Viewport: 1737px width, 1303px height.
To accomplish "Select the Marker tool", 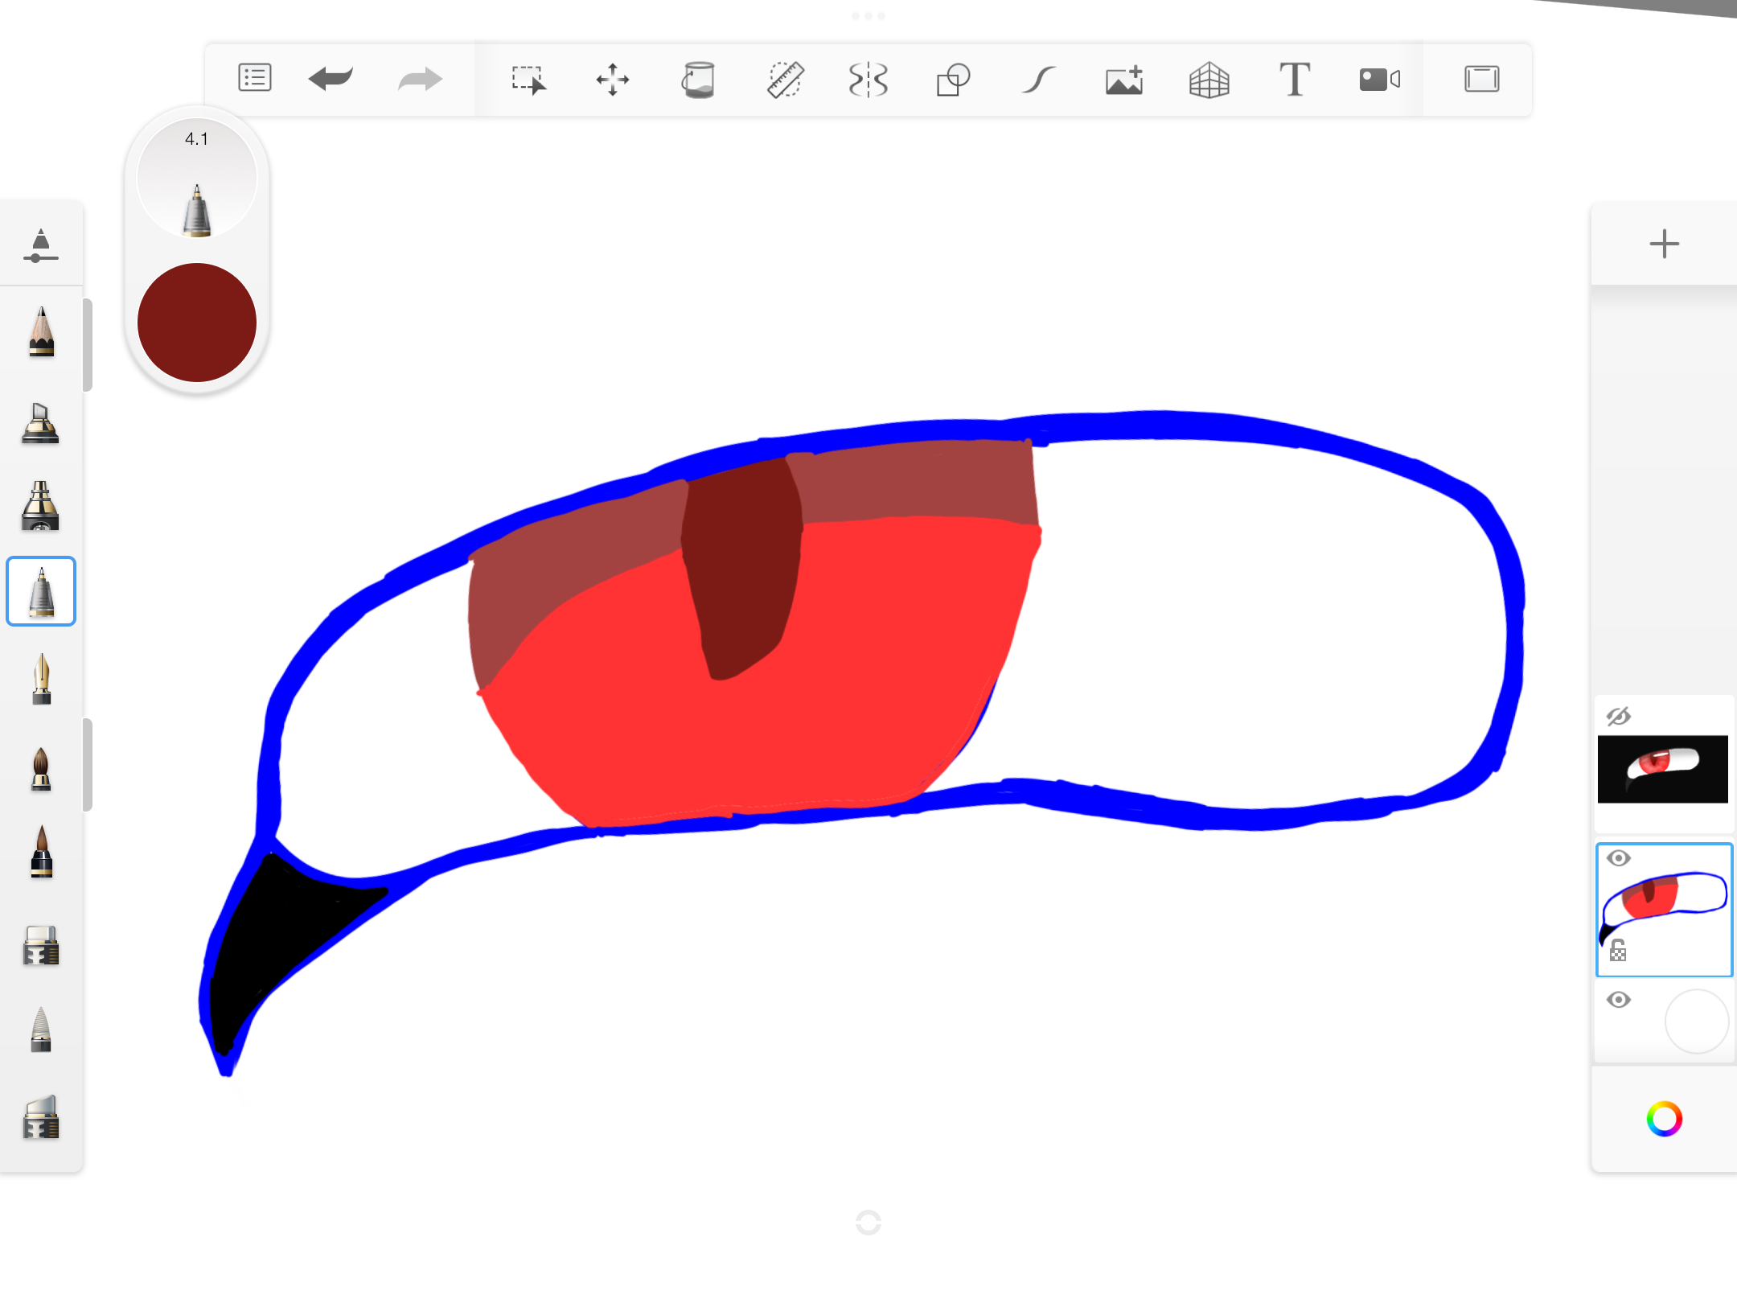I will click(x=40, y=424).
